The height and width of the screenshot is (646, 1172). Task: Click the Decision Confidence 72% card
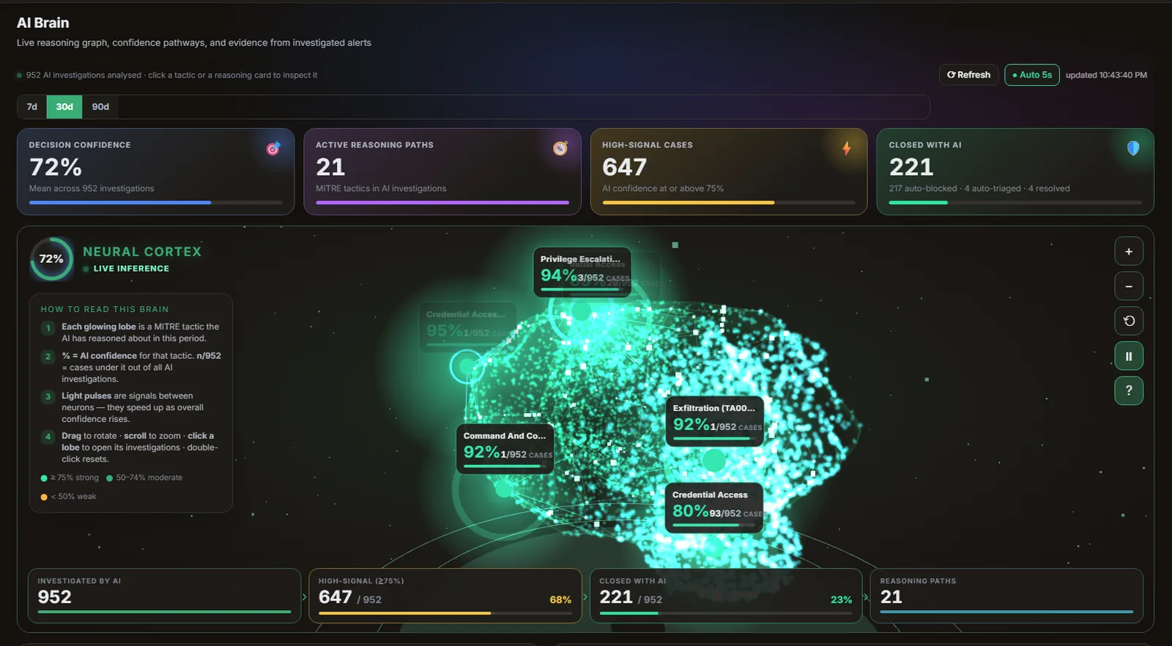[x=155, y=171]
